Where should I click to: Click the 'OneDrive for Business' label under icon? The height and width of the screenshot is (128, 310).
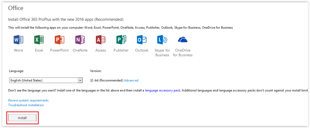click(x=183, y=53)
